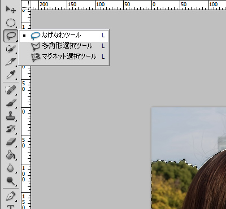
Task: Select the Lasso tool in toolbar
Action: point(11,36)
